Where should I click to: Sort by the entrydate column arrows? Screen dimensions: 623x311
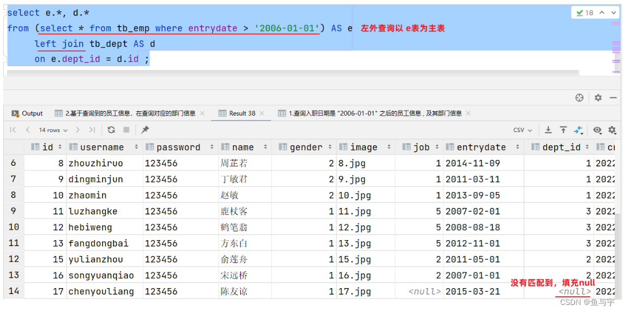517,147
